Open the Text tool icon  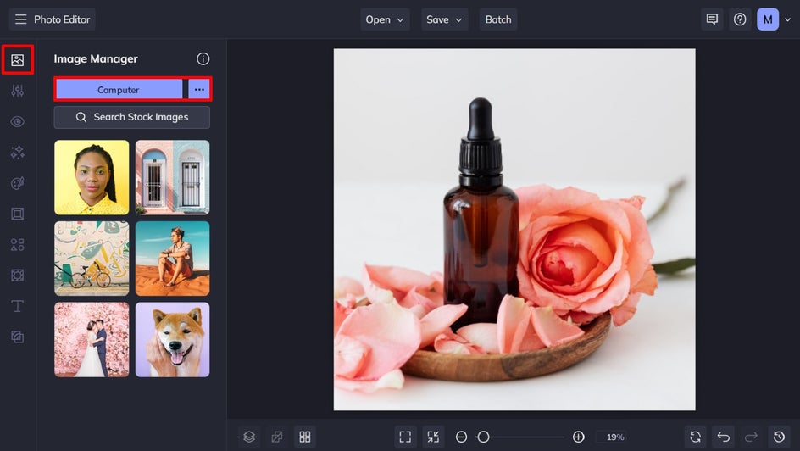pos(17,306)
